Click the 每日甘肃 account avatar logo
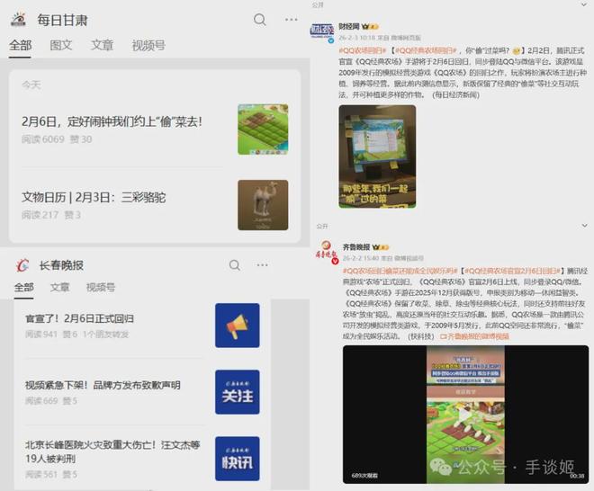 [18, 19]
